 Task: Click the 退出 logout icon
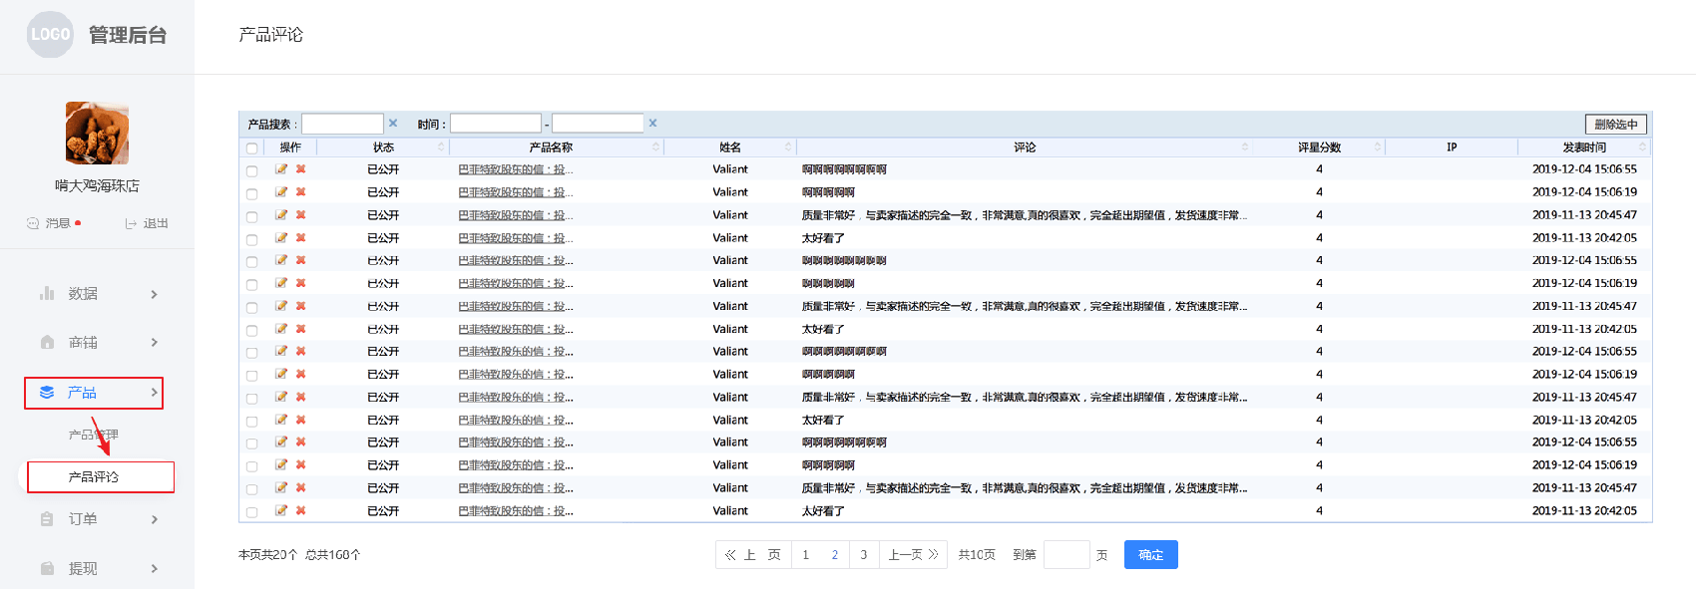click(131, 223)
